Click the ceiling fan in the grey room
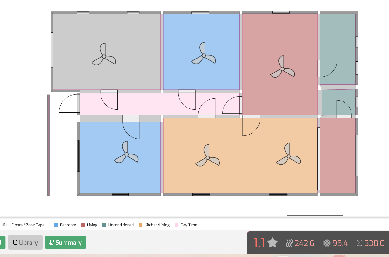The height and width of the screenshot is (257, 389). click(104, 56)
